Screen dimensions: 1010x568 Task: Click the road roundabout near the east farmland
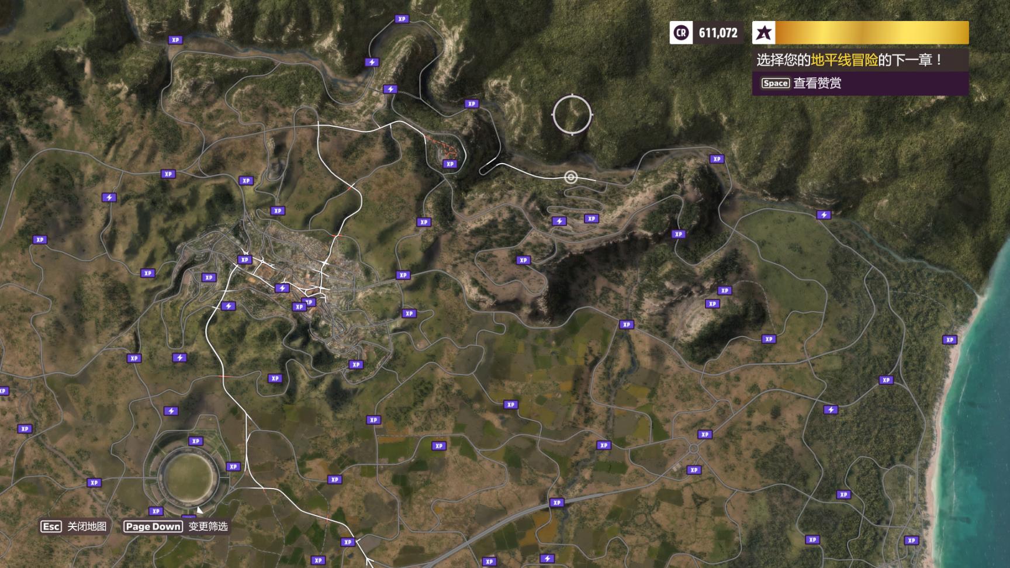(693, 449)
